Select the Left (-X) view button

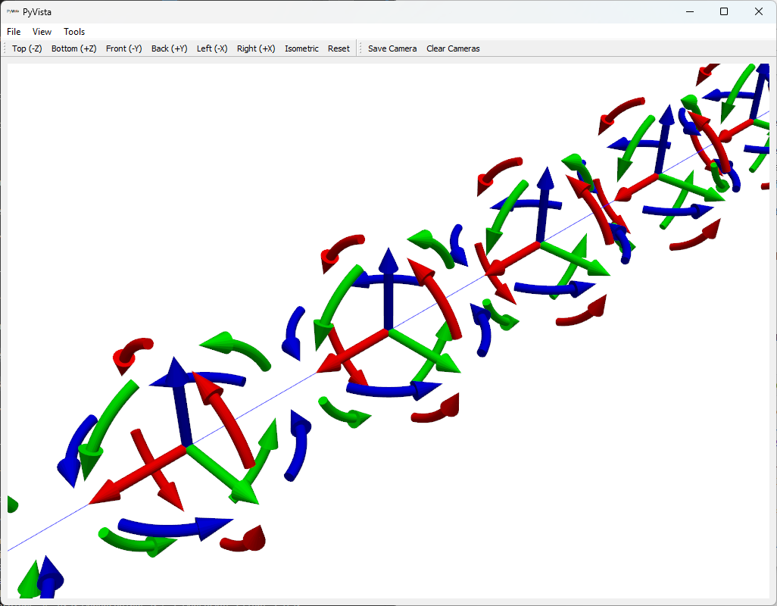(x=212, y=48)
